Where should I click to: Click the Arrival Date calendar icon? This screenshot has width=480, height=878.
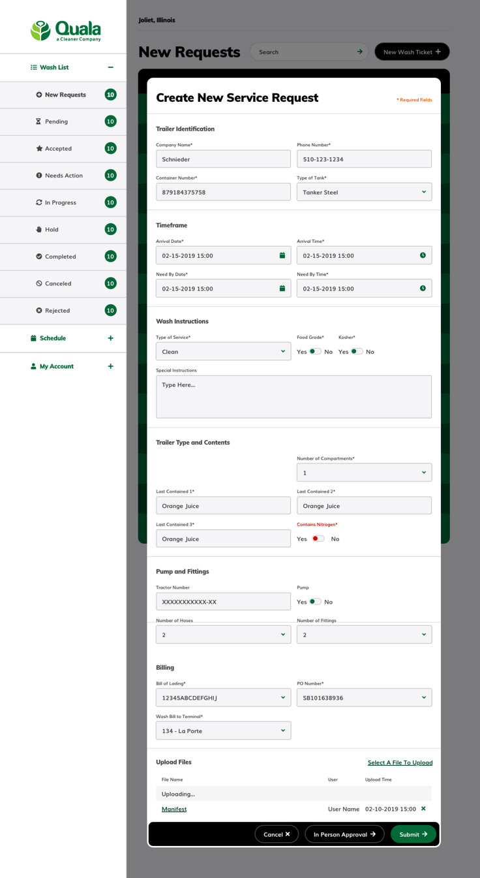pyautogui.click(x=282, y=255)
